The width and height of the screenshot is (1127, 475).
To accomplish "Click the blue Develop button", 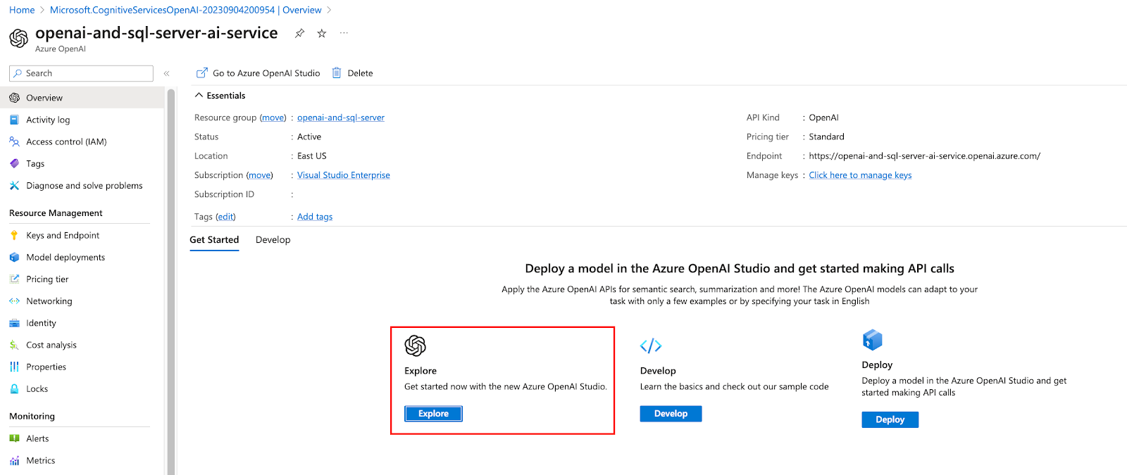I will click(x=671, y=414).
